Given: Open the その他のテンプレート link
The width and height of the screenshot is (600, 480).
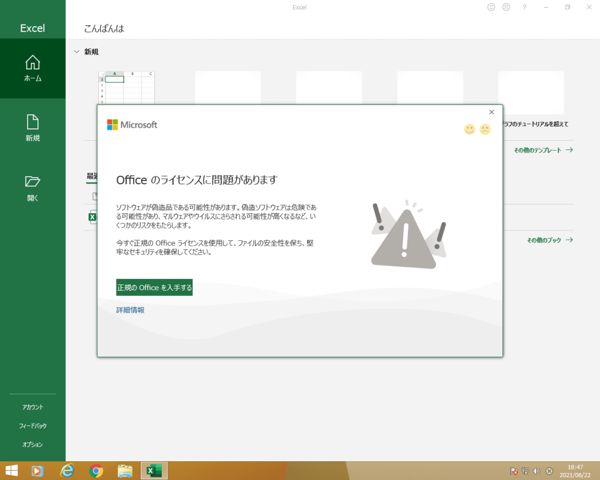Looking at the screenshot, I should coord(543,150).
